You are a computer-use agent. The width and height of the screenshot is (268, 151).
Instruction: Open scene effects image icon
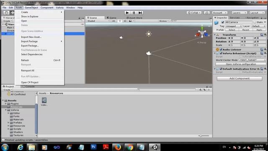(130, 21)
